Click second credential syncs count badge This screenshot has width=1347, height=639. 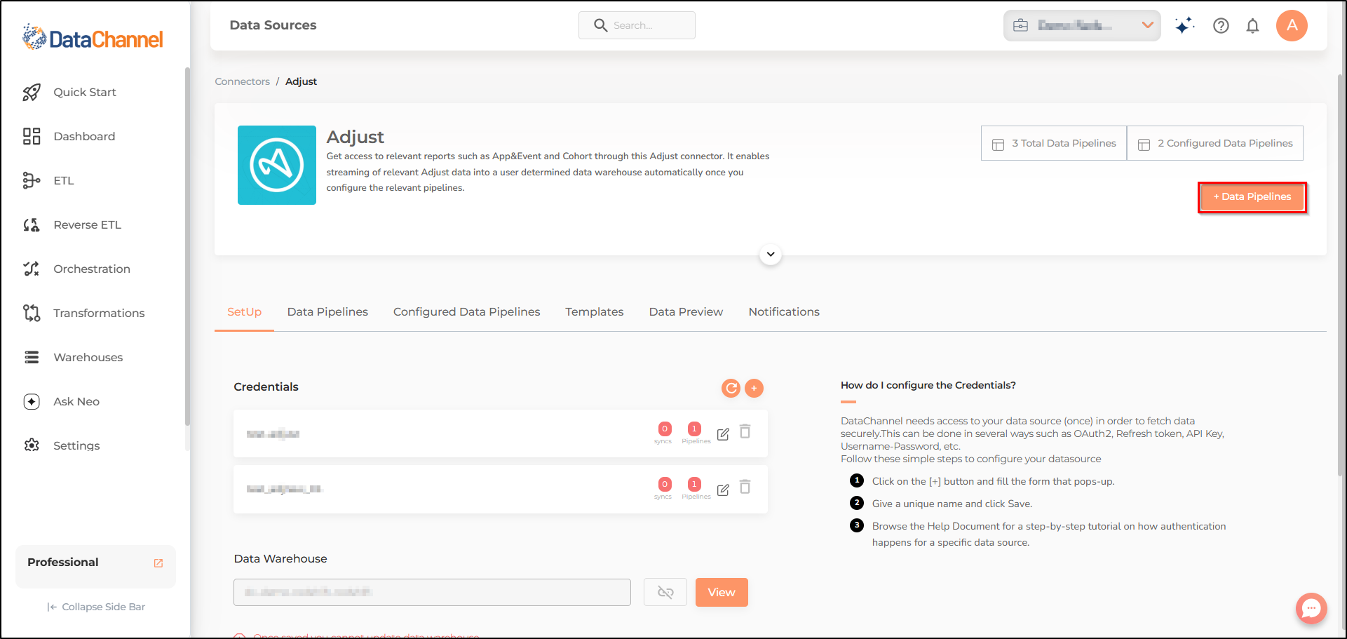(x=665, y=484)
